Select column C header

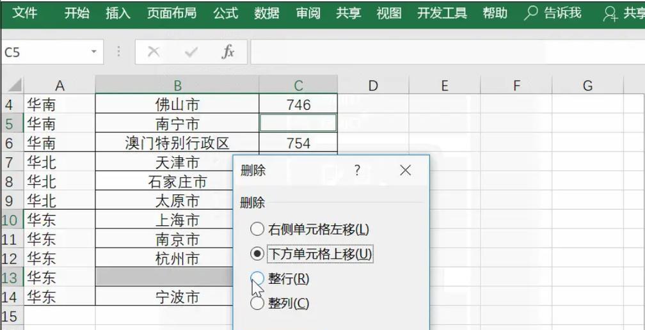(298, 86)
